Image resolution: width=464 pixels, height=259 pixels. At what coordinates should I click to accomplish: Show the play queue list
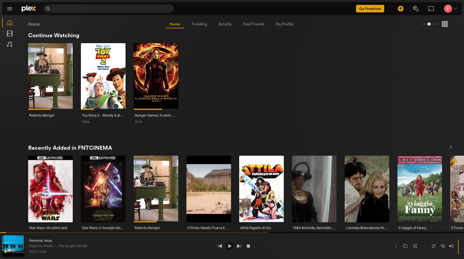pos(443,246)
